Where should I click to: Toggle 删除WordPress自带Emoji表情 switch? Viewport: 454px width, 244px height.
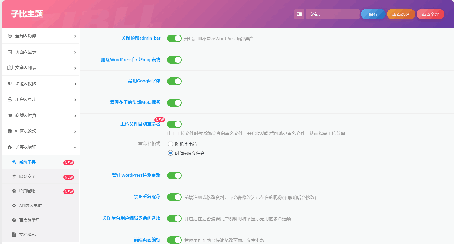[174, 60]
